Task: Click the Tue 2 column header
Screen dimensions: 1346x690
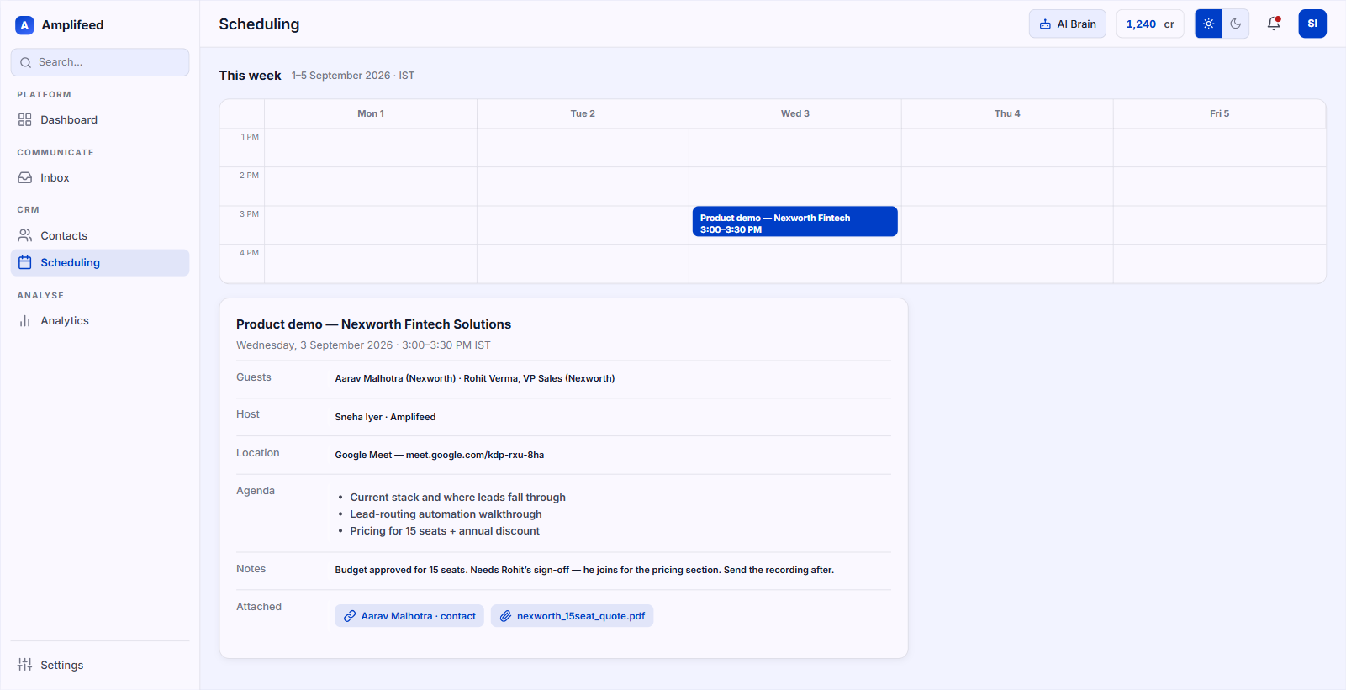Action: (583, 113)
